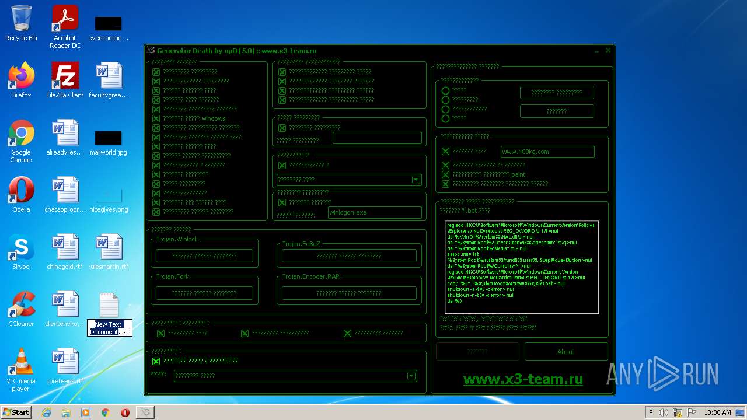Screen dimensions: 747x420
Task: Open combo box above the winlogon.exe section
Action: pos(348,180)
